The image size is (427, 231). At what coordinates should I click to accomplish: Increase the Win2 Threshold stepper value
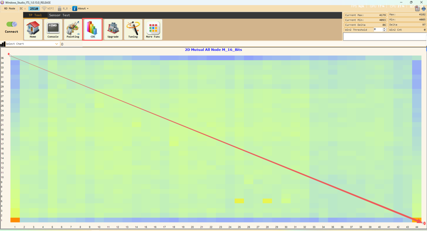coord(384,29)
